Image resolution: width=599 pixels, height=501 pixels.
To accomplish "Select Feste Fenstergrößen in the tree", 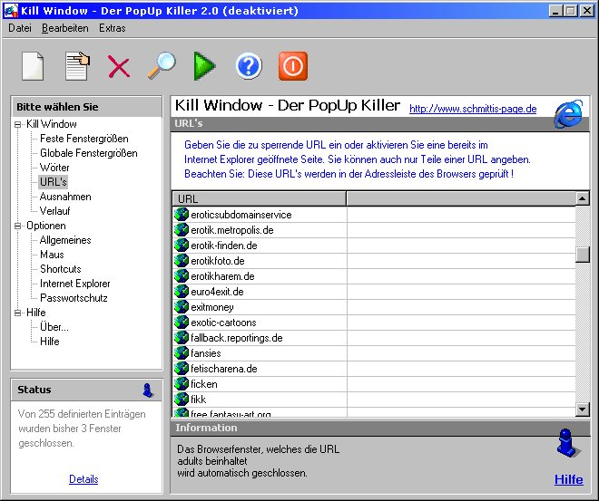I will point(84,139).
